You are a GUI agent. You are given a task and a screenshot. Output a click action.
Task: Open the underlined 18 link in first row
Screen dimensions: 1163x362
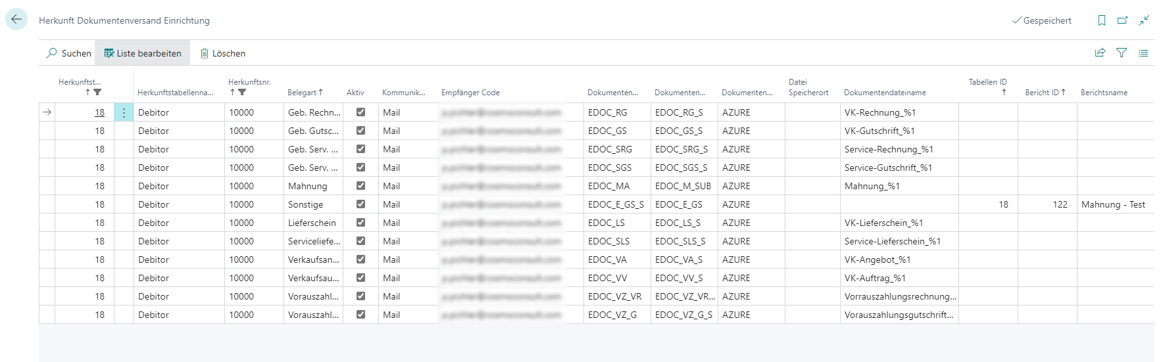point(99,112)
